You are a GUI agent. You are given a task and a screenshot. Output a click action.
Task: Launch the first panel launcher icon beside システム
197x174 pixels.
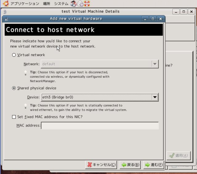(x=74, y=3)
